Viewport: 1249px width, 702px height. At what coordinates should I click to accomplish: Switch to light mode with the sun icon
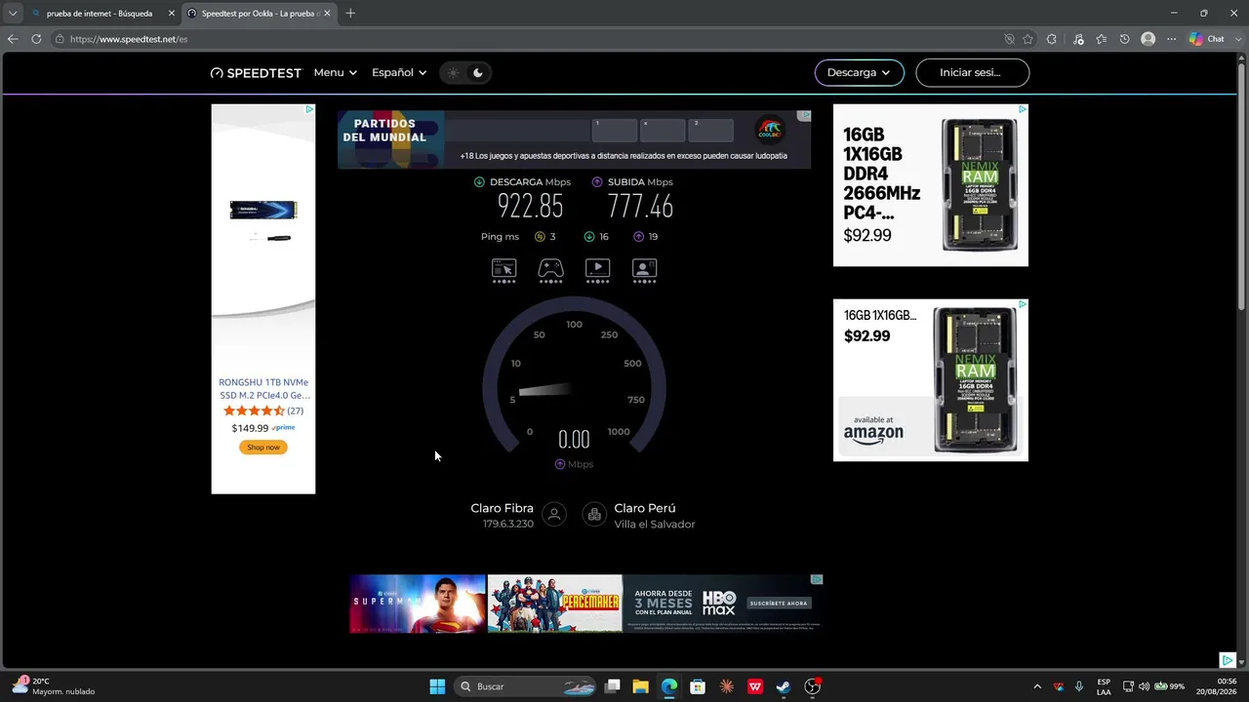tap(453, 72)
